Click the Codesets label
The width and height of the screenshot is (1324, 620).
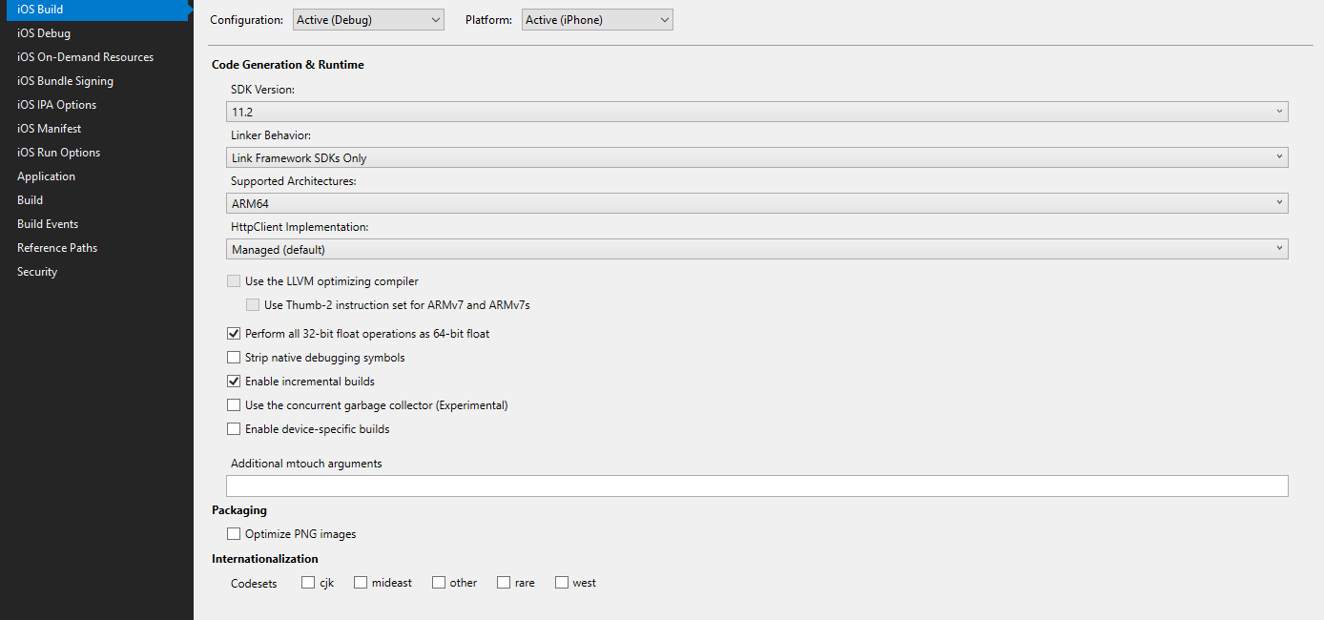254,583
